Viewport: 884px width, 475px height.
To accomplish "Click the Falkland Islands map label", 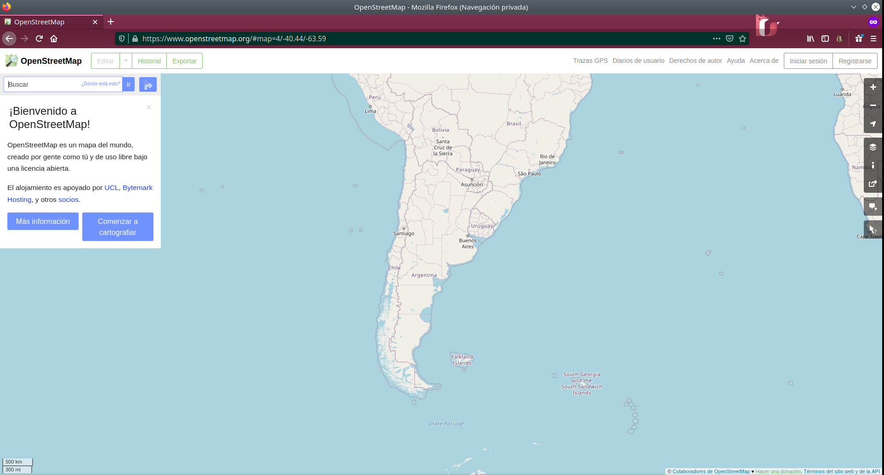I will (462, 360).
